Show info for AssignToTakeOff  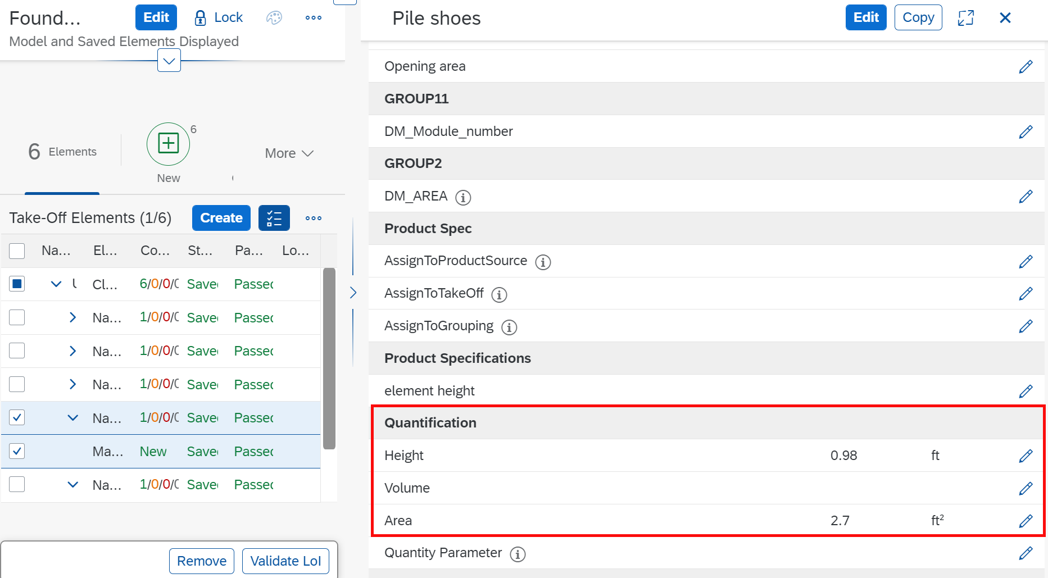(x=499, y=294)
